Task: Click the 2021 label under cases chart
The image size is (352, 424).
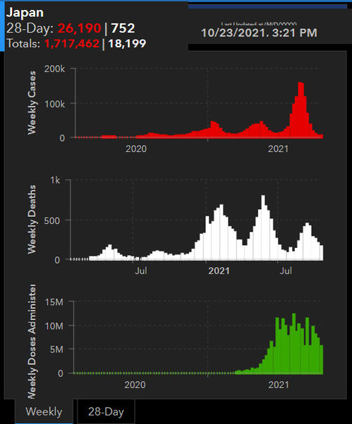Action: [278, 148]
